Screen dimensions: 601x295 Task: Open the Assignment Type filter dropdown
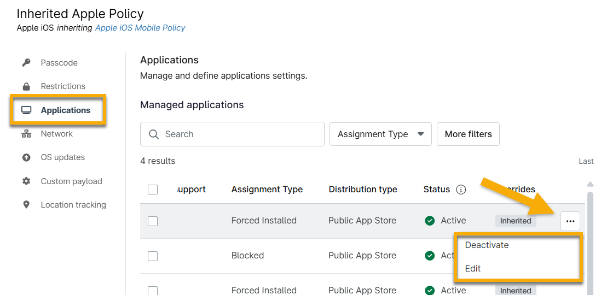pyautogui.click(x=380, y=134)
